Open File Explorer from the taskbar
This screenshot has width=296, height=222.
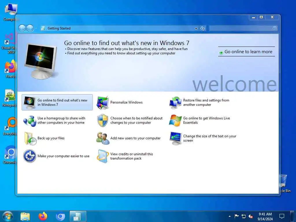click(25, 217)
